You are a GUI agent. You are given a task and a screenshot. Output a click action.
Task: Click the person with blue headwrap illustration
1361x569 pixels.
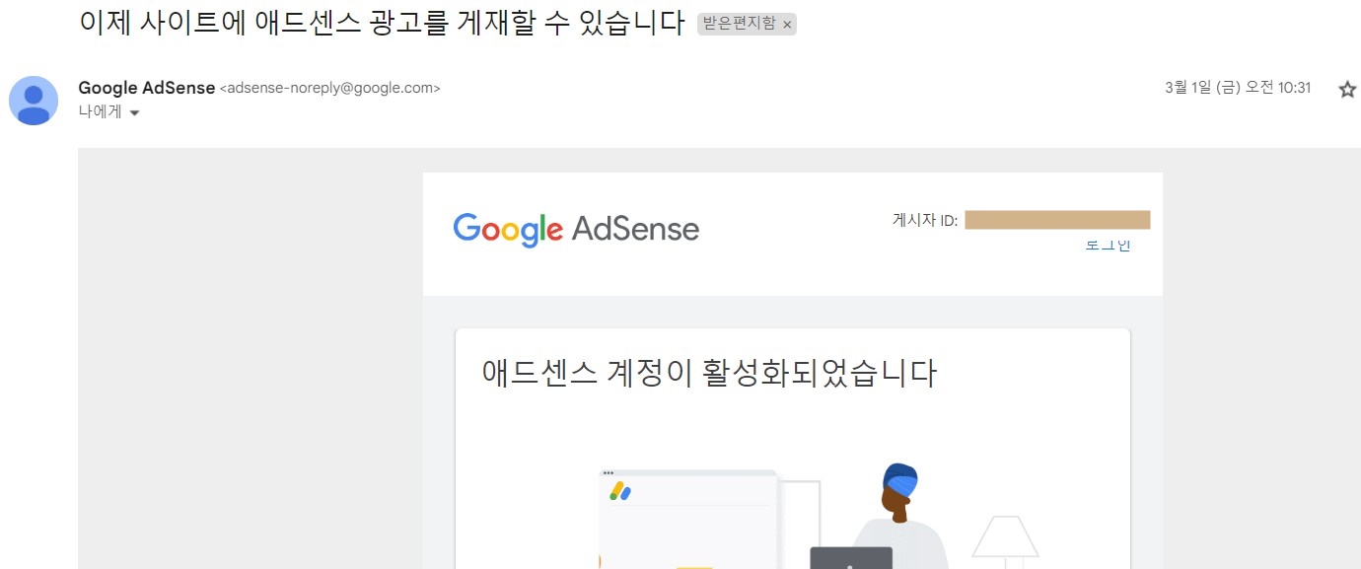tap(899, 516)
